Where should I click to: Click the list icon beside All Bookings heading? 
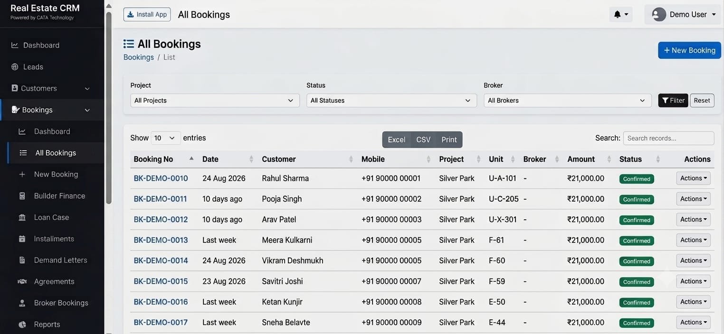click(128, 44)
